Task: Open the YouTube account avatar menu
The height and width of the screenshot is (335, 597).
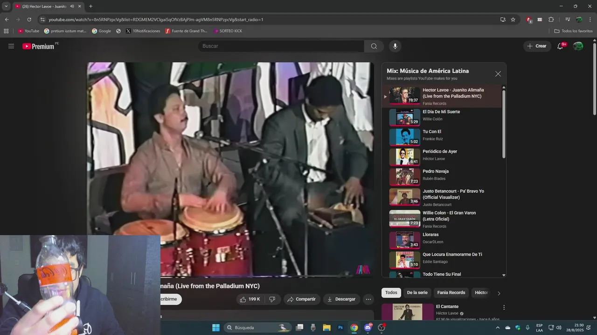Action: tap(578, 46)
